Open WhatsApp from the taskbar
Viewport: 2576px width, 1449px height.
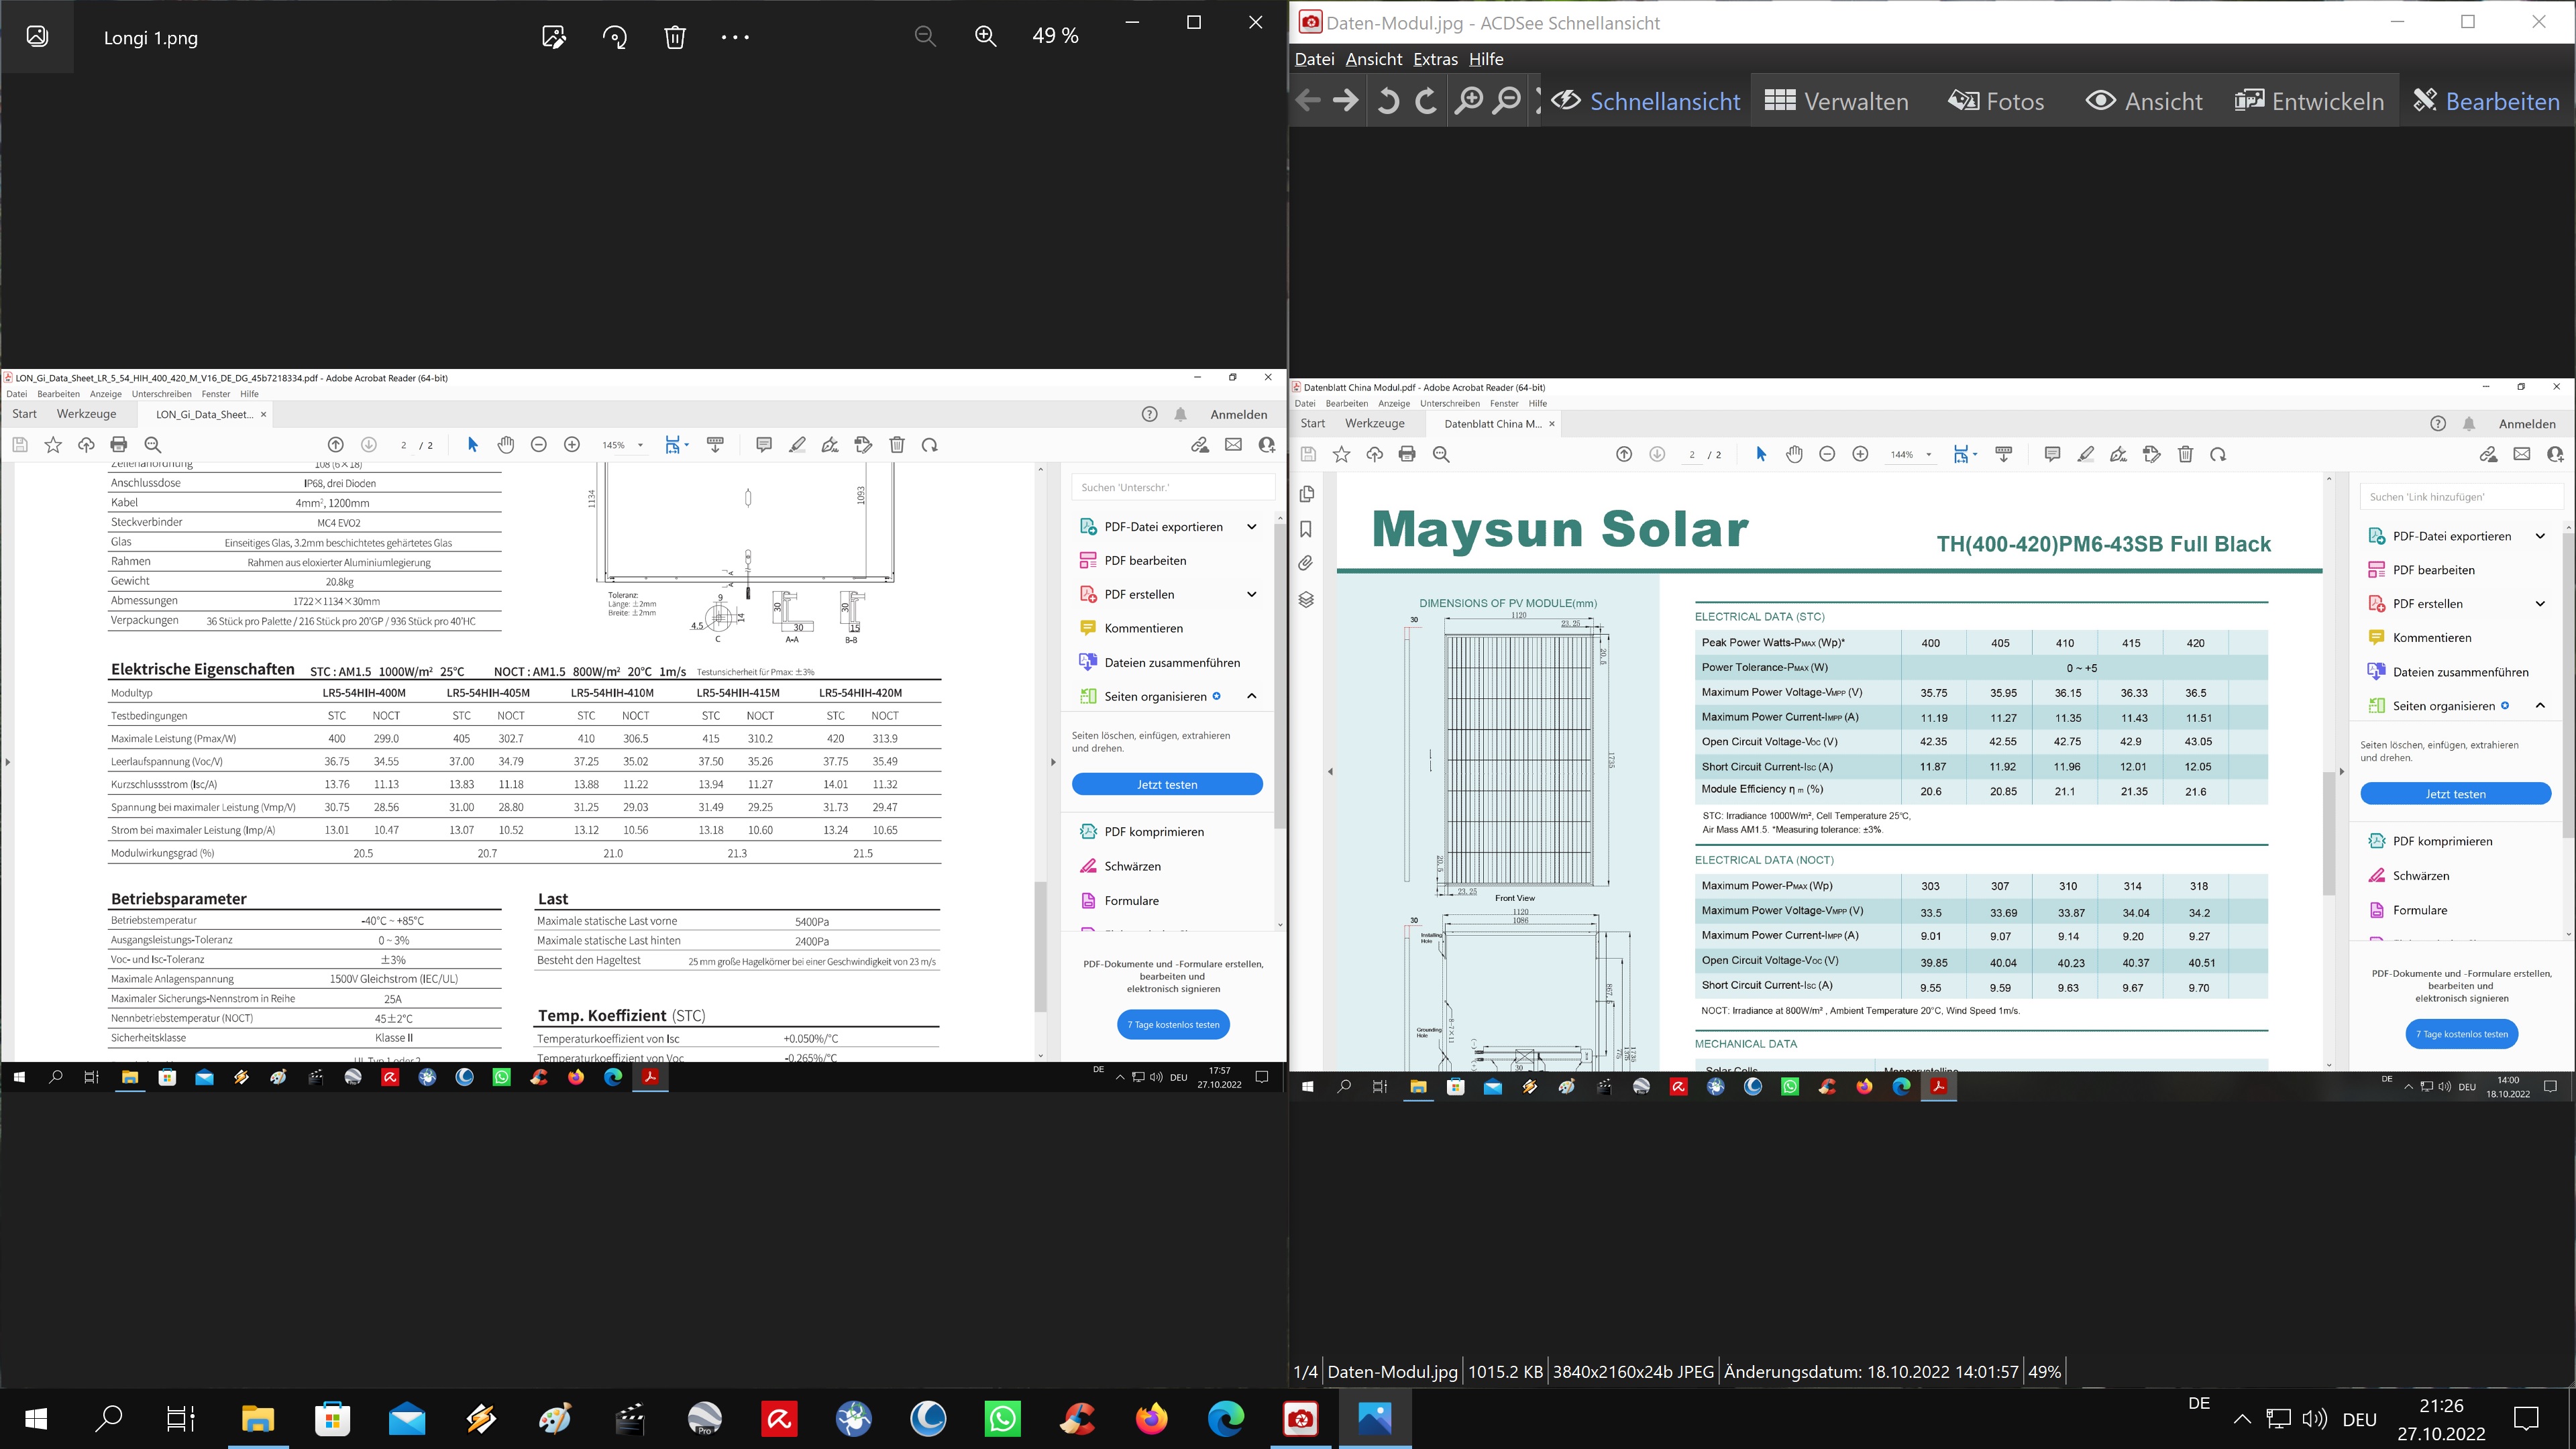pos(1002,1418)
